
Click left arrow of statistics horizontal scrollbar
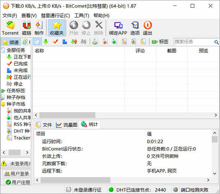click(37, 180)
